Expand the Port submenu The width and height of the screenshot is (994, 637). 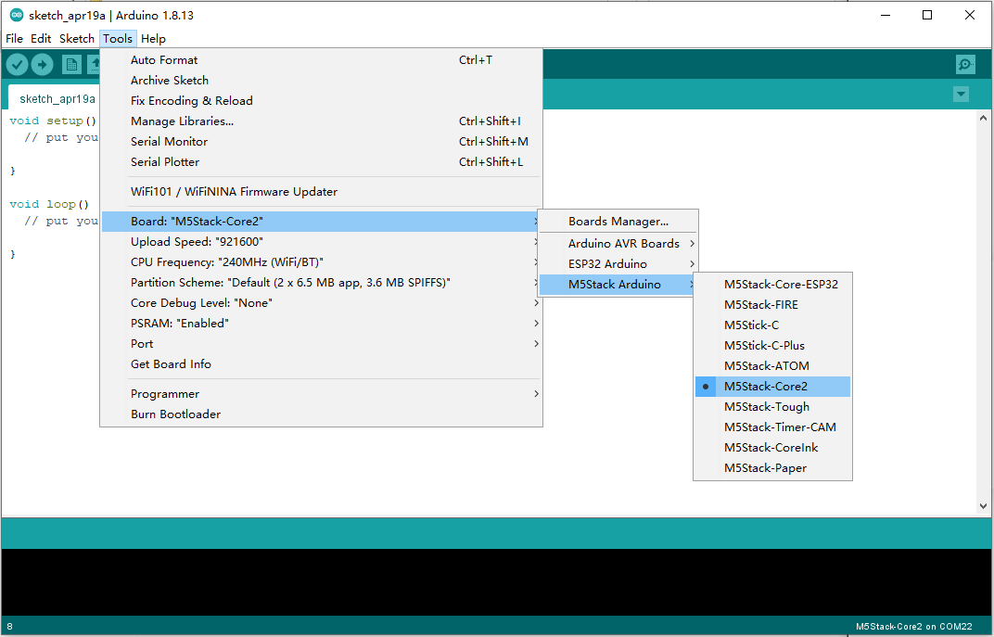point(322,344)
